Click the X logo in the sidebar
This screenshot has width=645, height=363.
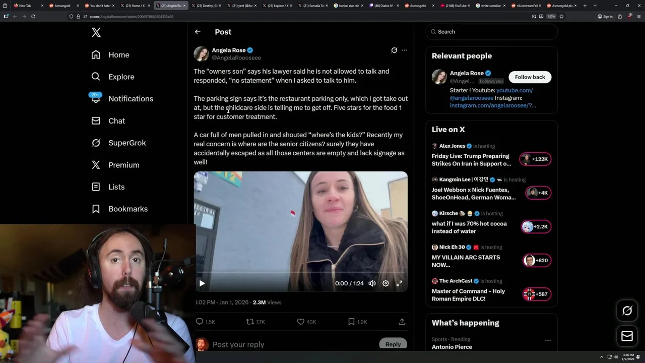point(96,33)
